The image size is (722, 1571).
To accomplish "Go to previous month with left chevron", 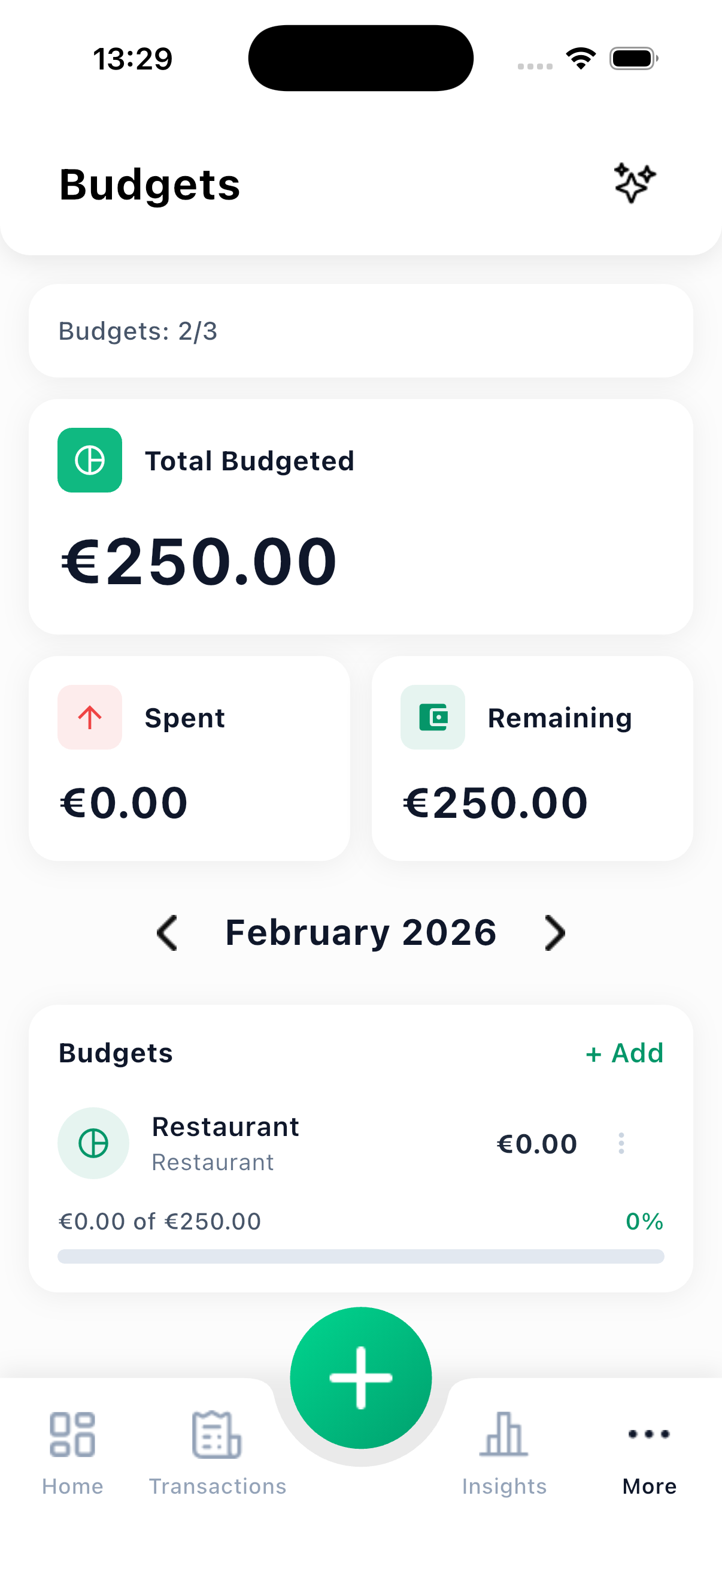I will pos(166,932).
